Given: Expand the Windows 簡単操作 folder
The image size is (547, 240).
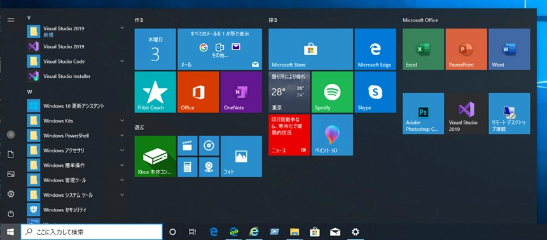Looking at the screenshot, I should [77, 165].
